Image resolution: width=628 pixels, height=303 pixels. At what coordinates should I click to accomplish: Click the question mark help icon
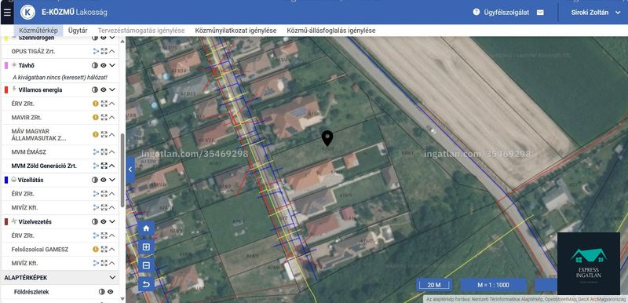(x=476, y=12)
